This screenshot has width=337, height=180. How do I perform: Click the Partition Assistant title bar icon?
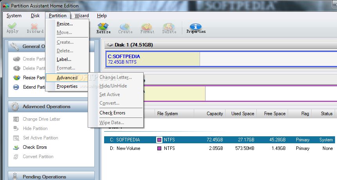[6, 6]
